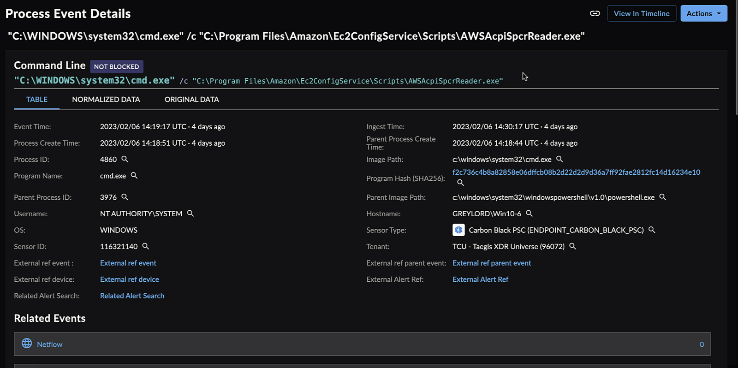This screenshot has height=368, width=738.
Task: Search for image path cmd.exe
Action: point(559,159)
